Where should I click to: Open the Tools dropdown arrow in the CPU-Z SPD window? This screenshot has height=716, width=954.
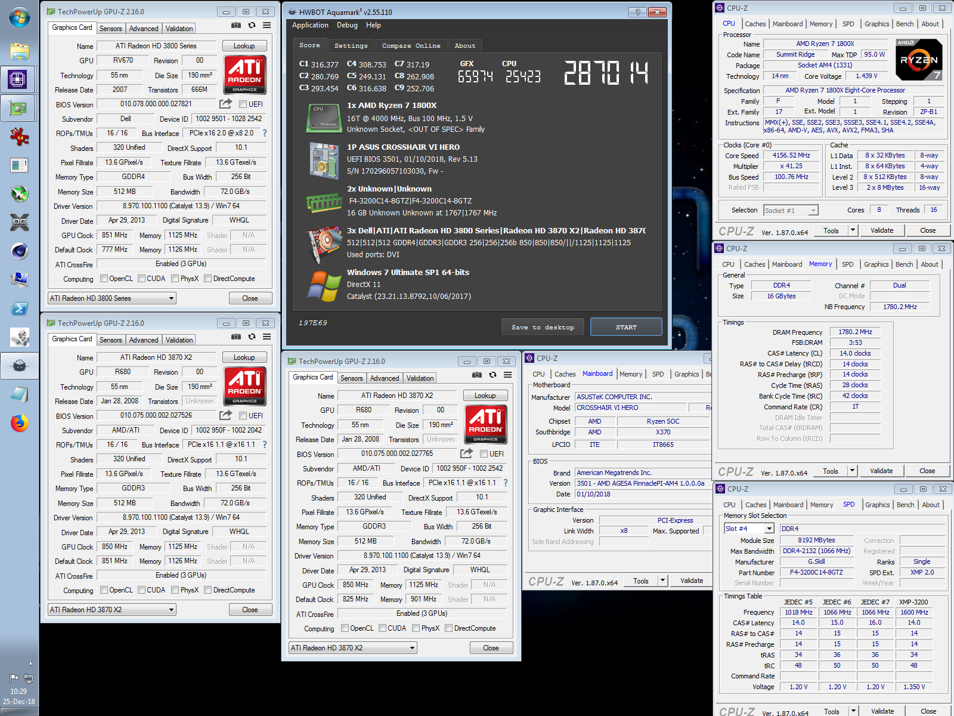click(x=853, y=711)
